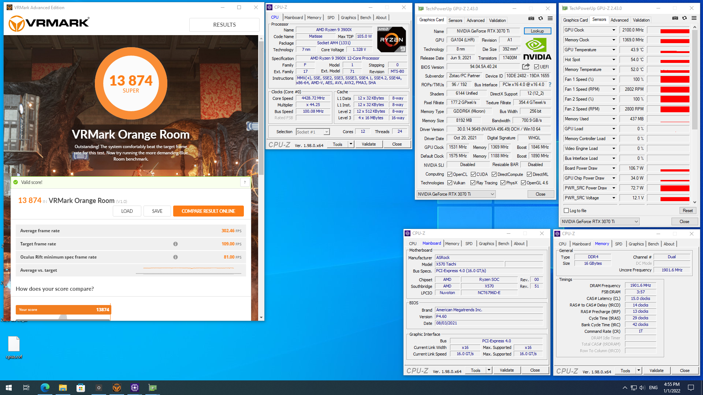Switch to GPU-Z via its taskbar icon
Viewport: 703px width, 395px height.
click(x=153, y=388)
